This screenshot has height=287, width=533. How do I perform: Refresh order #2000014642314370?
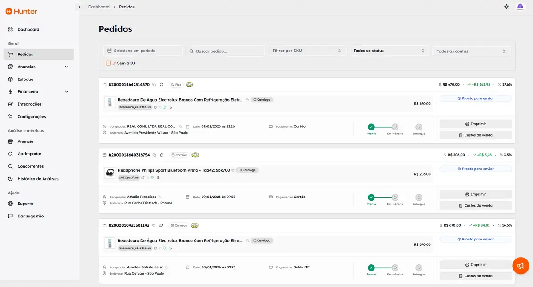pos(162,84)
